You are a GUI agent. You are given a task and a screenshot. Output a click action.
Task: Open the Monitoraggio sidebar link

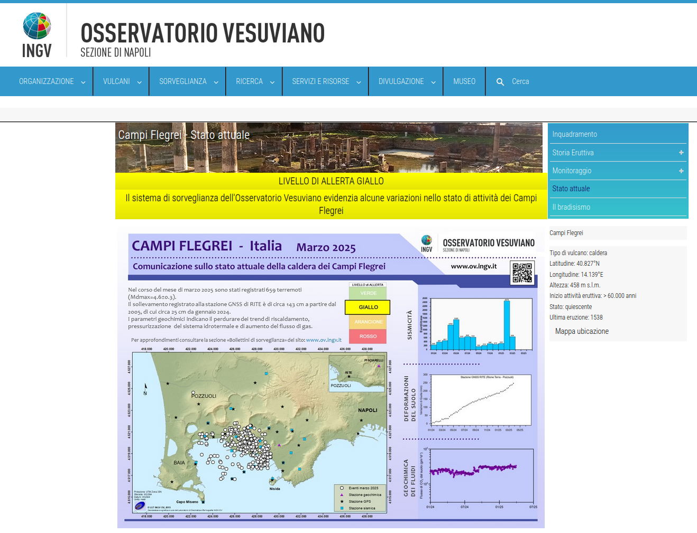point(572,171)
